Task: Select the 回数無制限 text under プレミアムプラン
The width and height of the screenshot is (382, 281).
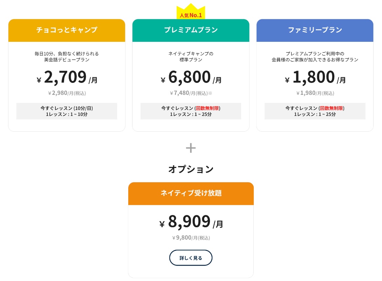Action: (x=207, y=108)
